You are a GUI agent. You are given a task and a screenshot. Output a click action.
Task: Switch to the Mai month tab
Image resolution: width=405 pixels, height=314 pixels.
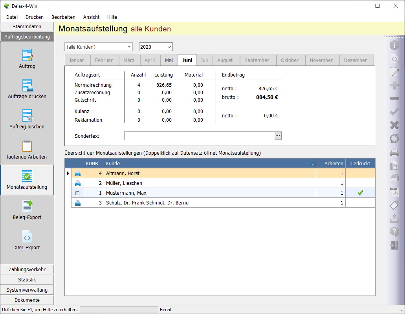(x=169, y=60)
